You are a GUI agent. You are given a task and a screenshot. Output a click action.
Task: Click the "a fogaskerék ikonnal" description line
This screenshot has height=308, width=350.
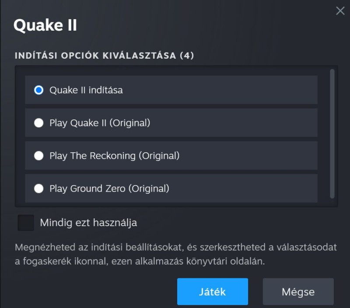tap(140, 262)
